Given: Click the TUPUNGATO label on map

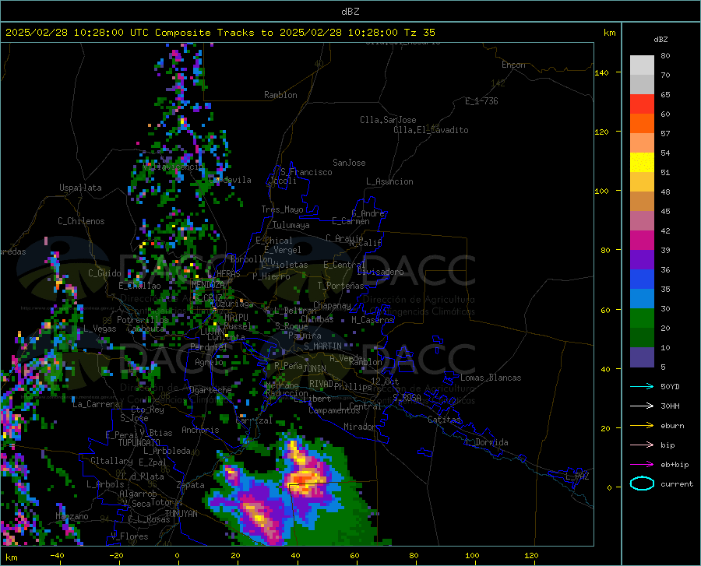Looking at the screenshot, I should (139, 443).
